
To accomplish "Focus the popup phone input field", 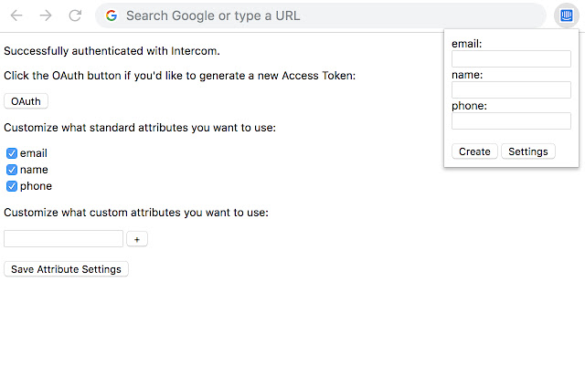I will [x=511, y=121].
